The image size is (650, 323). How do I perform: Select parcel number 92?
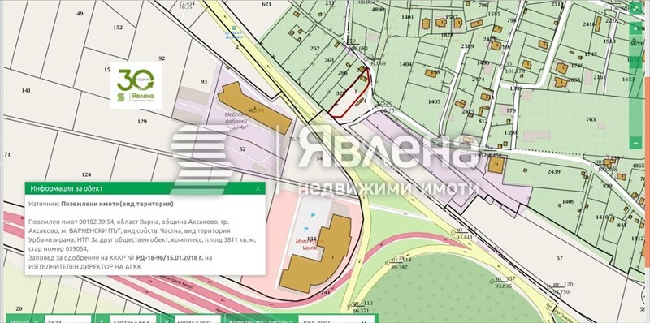162,58
